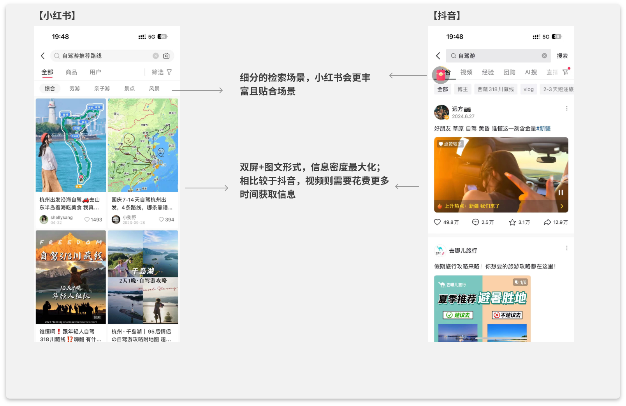Open camera search in the Xiaohongshu search bar
The height and width of the screenshot is (406, 626).
point(166,56)
